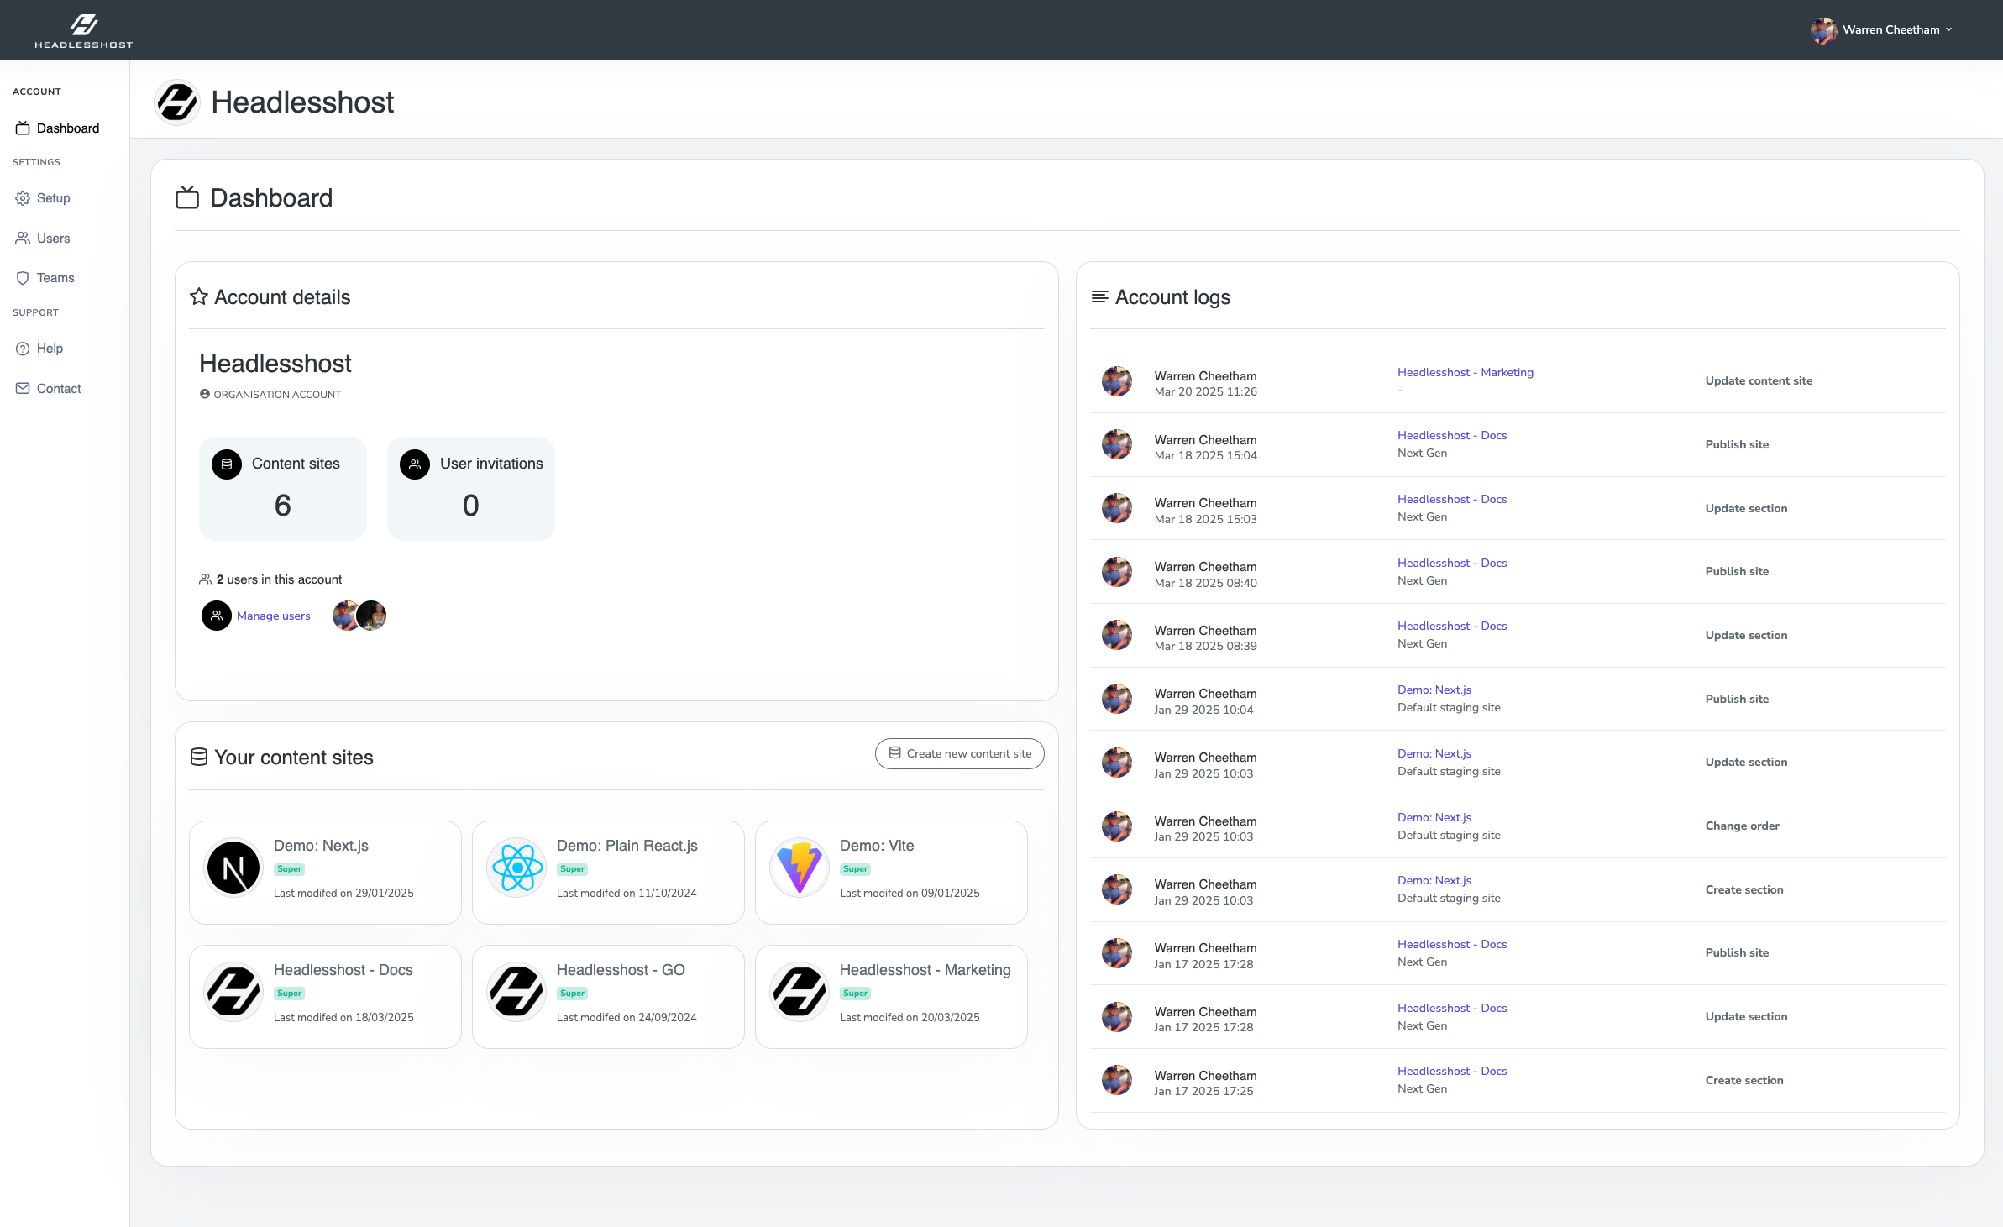Go to the Users sidebar item
Viewport: 2003px width, 1227px height.
click(53, 239)
